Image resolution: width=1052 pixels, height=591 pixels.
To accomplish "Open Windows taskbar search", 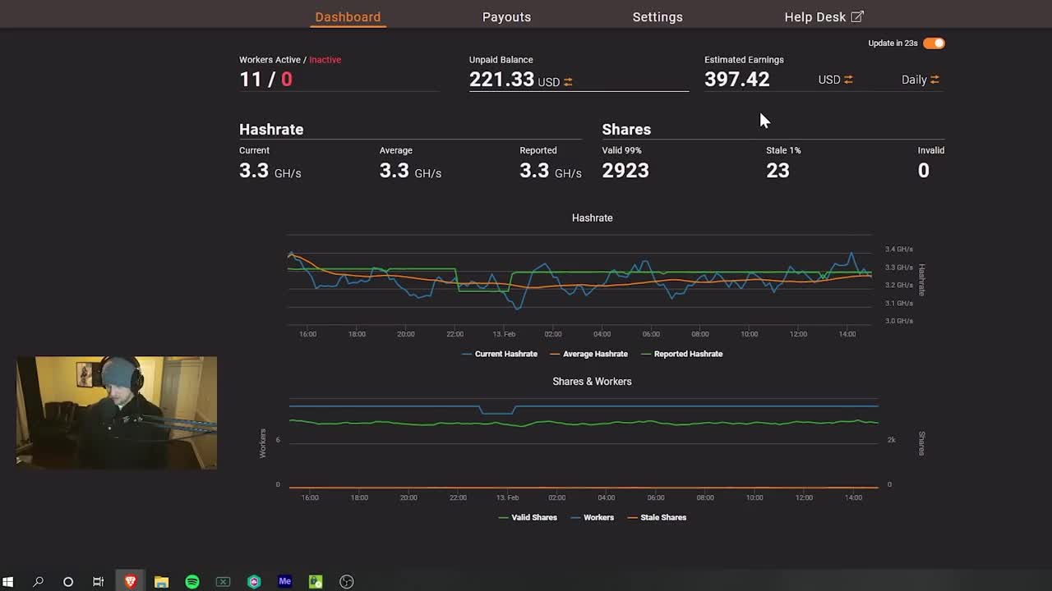I will point(38,581).
